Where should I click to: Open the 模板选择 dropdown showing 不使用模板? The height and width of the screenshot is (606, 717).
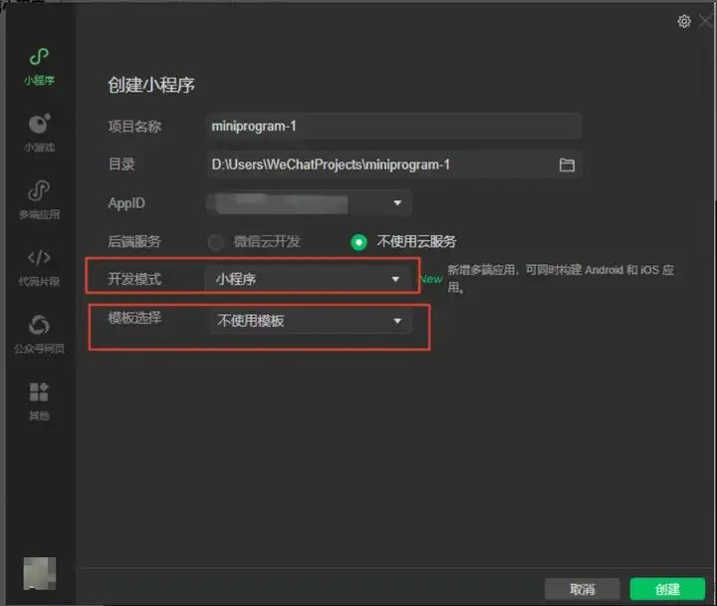[x=311, y=320]
